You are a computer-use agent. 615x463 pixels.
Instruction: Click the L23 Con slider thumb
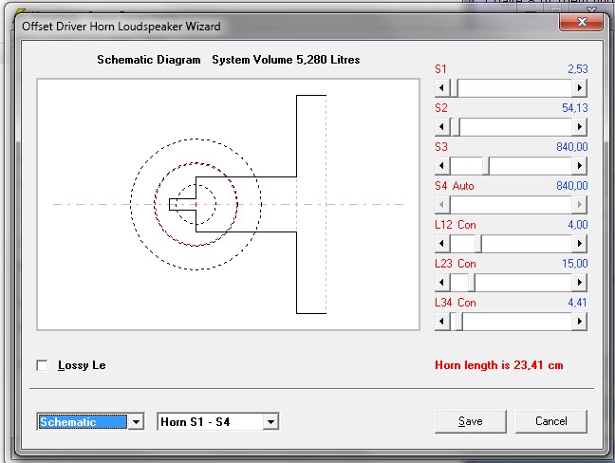[472, 283]
